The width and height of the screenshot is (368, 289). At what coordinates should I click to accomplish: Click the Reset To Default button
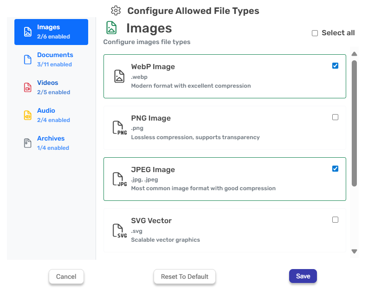[x=185, y=276]
